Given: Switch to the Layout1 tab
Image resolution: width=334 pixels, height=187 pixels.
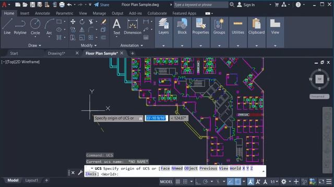Looking at the screenshot, I should (32, 180).
